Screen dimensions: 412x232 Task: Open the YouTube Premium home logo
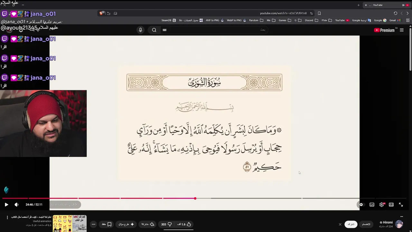point(384,30)
